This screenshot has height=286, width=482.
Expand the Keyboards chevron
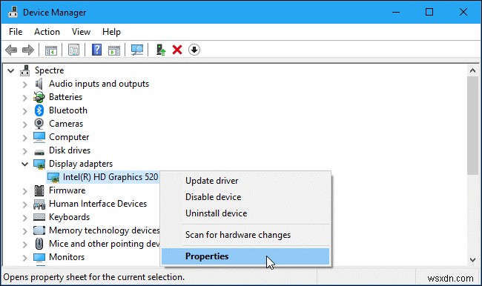[25, 218]
